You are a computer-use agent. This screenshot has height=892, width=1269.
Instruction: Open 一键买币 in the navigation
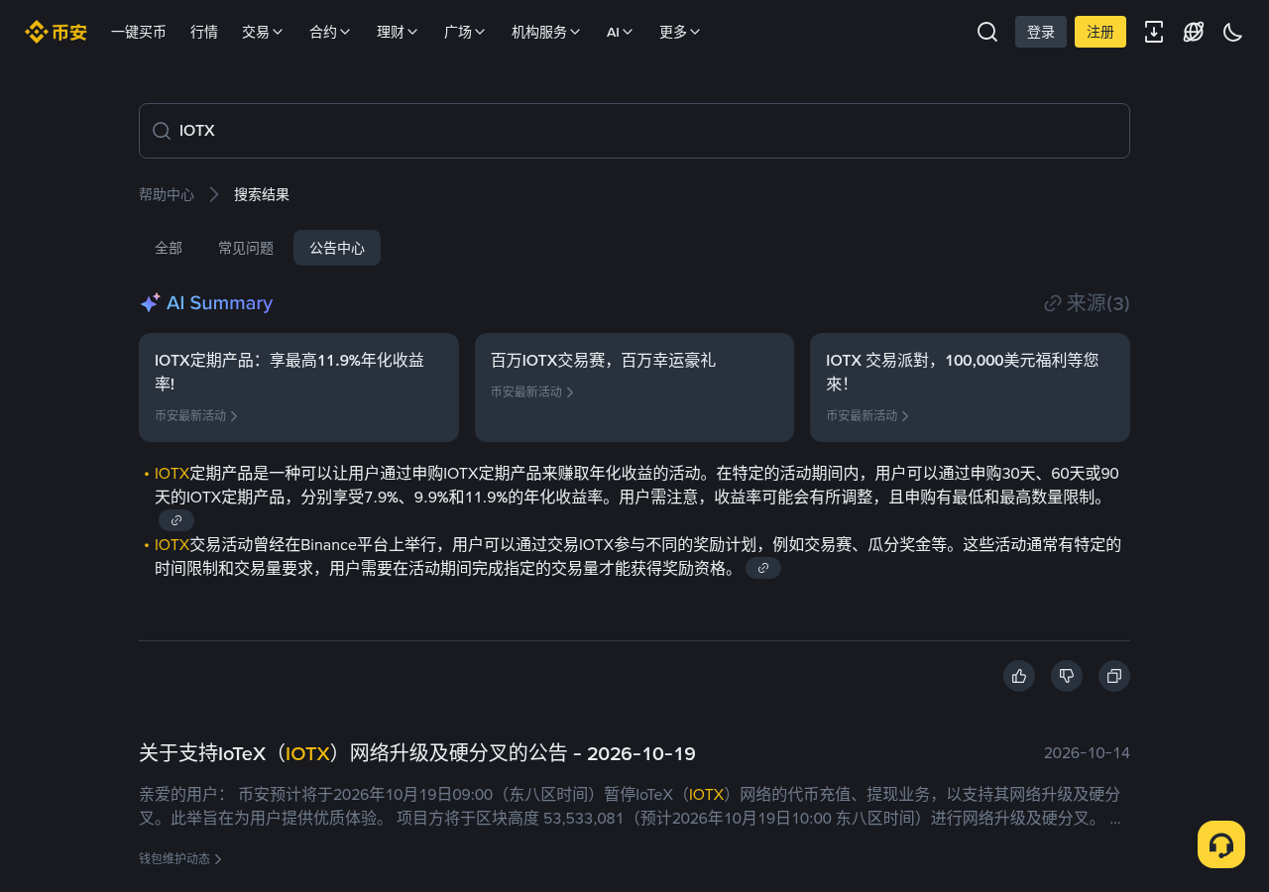pos(139,32)
